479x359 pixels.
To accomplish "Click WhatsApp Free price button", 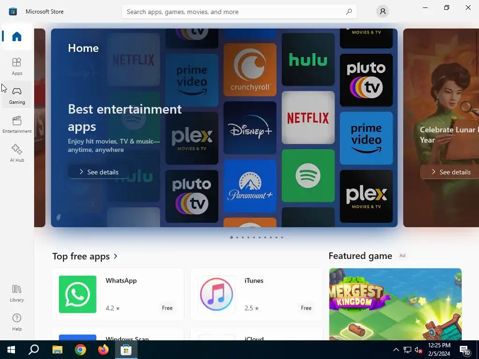I will pyautogui.click(x=167, y=308).
